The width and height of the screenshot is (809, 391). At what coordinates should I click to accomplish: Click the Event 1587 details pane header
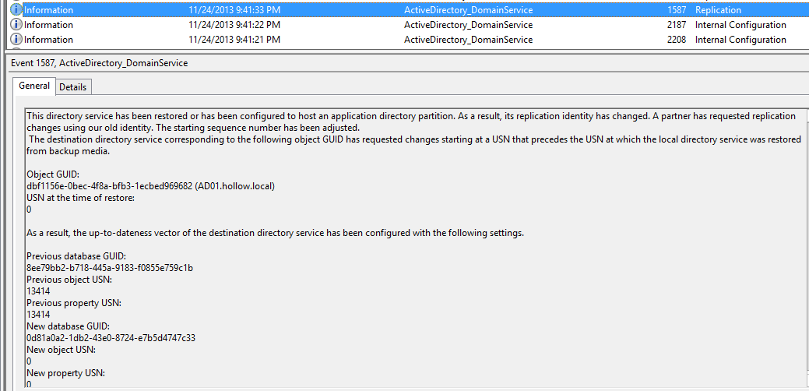pyautogui.click(x=99, y=63)
